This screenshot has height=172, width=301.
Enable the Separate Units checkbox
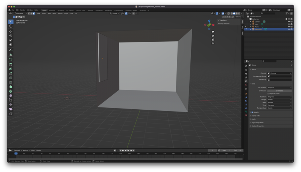[x=268, y=94]
